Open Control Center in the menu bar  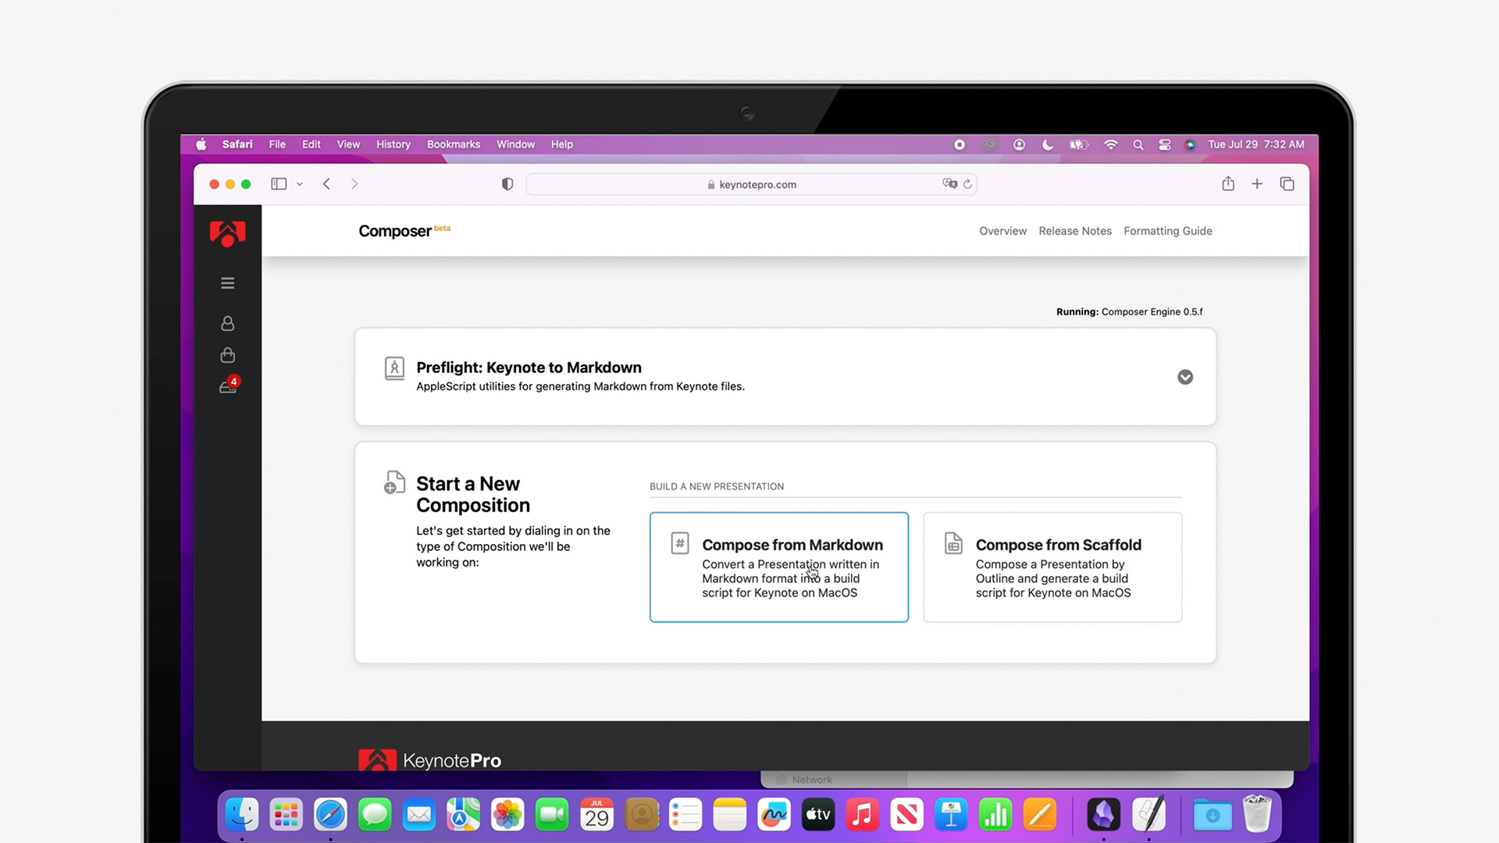tap(1165, 144)
